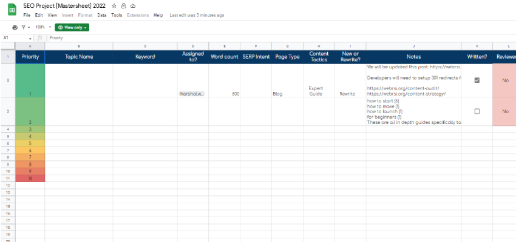Check the cloud document status icon
Image resolution: width=516 pixels, height=242 pixels.
pyautogui.click(x=133, y=5)
